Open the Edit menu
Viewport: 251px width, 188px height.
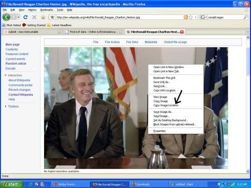[x=13, y=10]
